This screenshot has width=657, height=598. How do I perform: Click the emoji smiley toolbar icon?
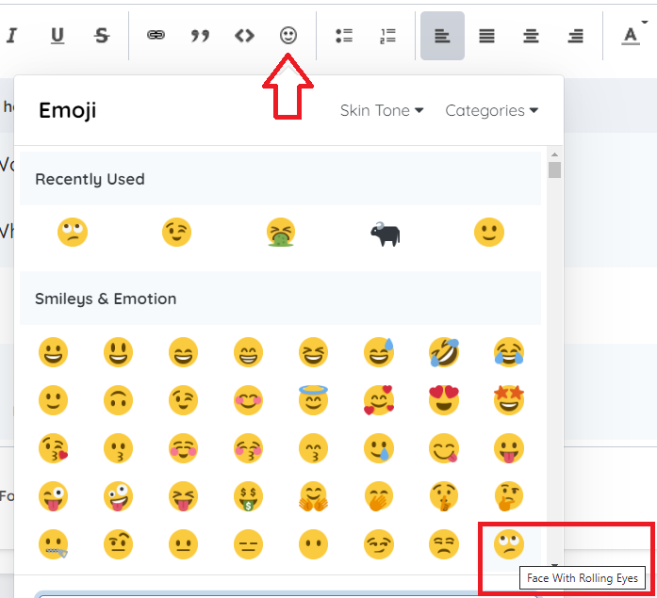288,35
